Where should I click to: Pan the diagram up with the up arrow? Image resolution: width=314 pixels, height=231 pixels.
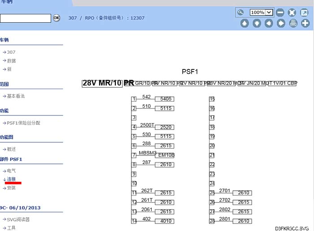coord(244,23)
